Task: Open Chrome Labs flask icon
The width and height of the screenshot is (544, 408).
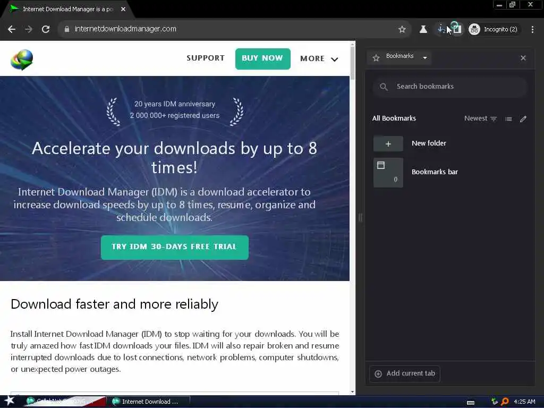Action: click(423, 30)
